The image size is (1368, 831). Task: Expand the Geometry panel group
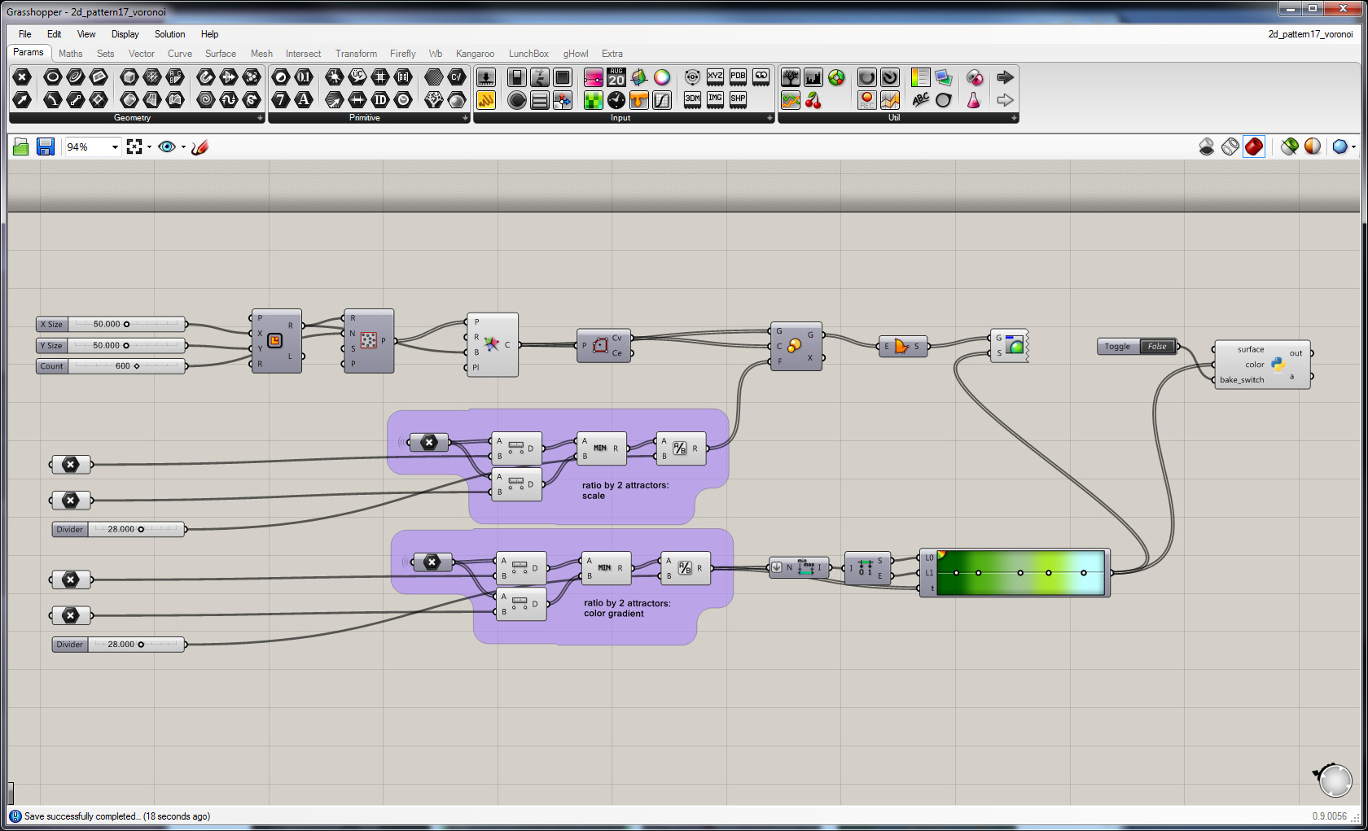coord(260,118)
